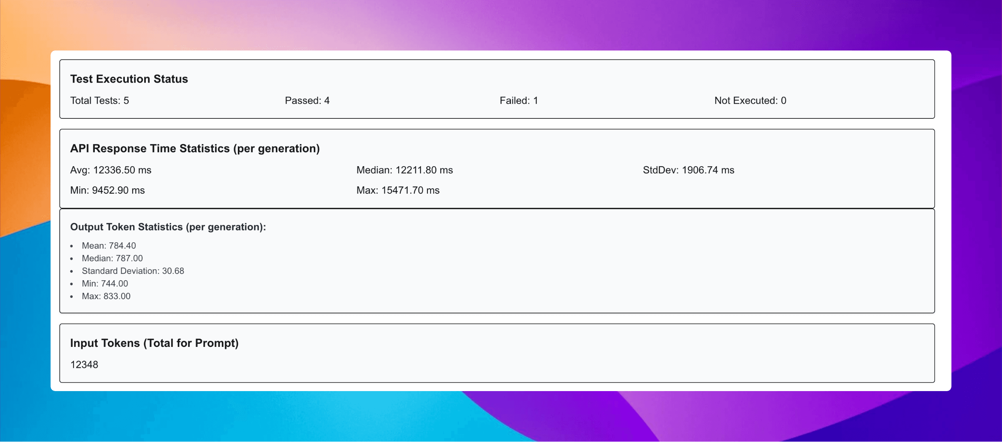Click Standard Deviation: 30.68 list item

coord(133,271)
